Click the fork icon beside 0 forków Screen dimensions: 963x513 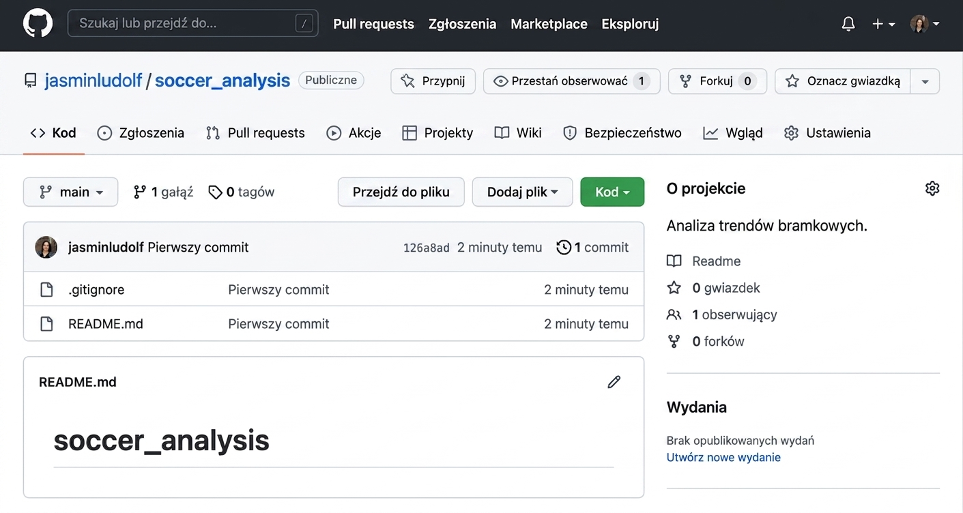coord(674,341)
